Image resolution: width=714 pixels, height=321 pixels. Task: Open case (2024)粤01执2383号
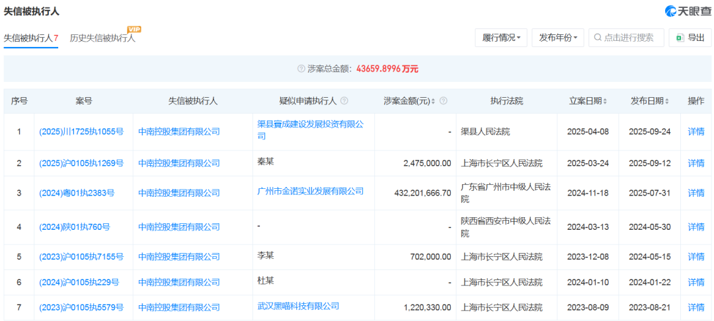[x=77, y=194]
